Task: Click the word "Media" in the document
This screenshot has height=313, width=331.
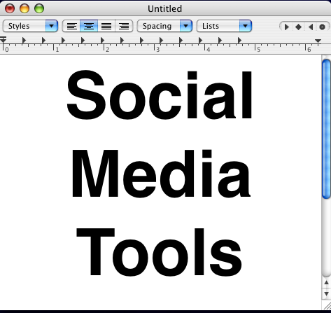Action: click(161, 174)
